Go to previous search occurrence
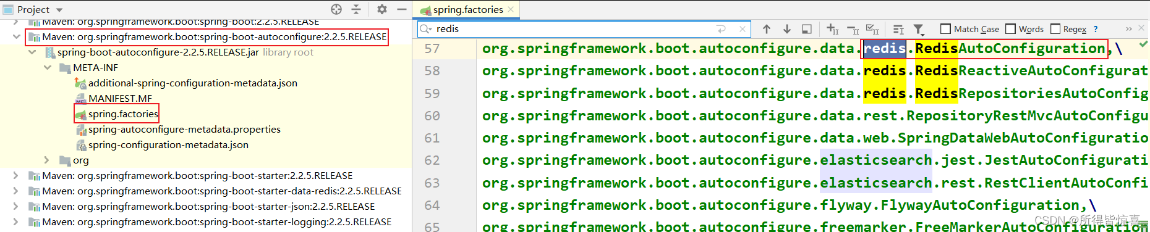This screenshot has width=1150, height=232. [x=767, y=29]
